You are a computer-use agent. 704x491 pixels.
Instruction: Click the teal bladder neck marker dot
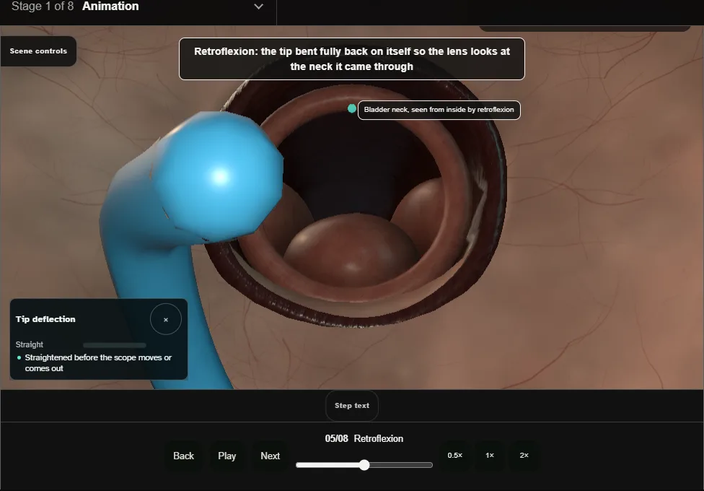pos(352,108)
